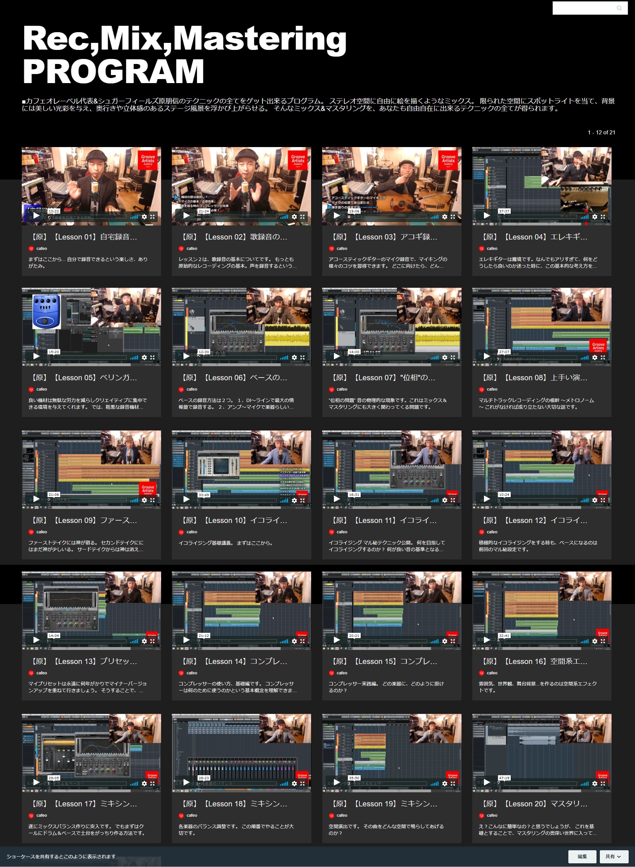Play the Lesson 01 video
Viewport: 635px width, 867px height.
(36, 215)
